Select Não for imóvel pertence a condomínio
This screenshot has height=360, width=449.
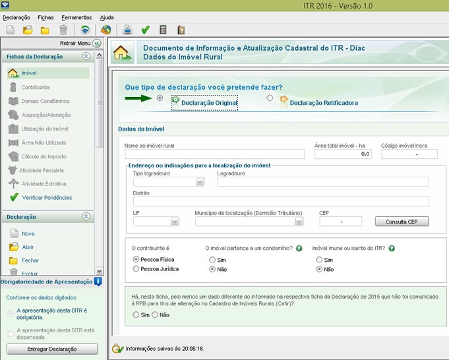click(x=212, y=269)
